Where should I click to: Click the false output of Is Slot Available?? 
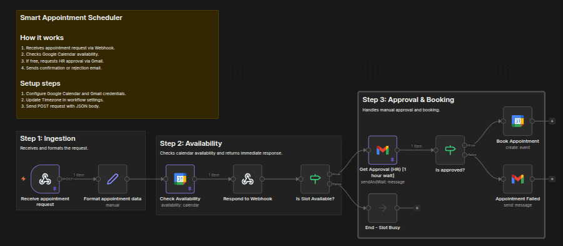coord(330,184)
